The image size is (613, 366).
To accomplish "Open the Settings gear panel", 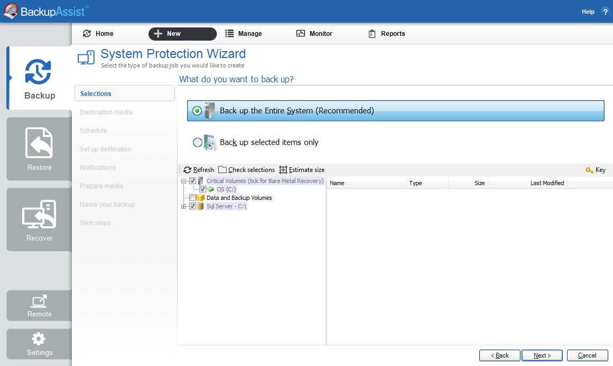I will [39, 344].
